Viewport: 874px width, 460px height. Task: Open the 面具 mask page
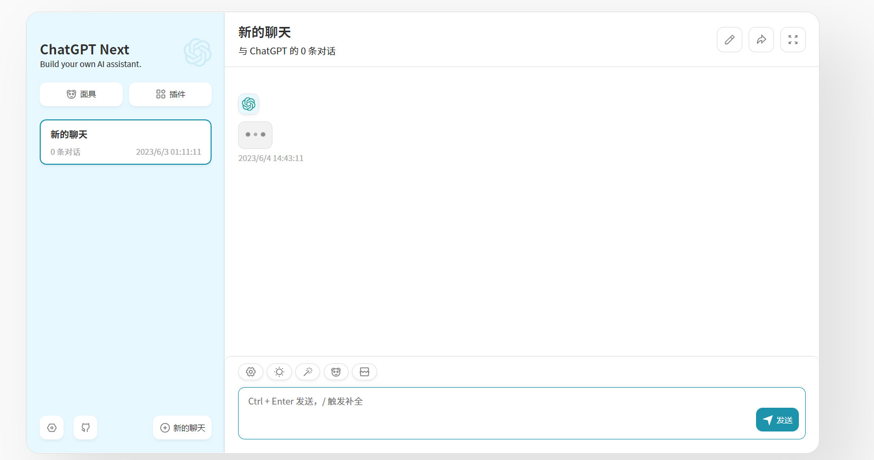[x=81, y=95]
